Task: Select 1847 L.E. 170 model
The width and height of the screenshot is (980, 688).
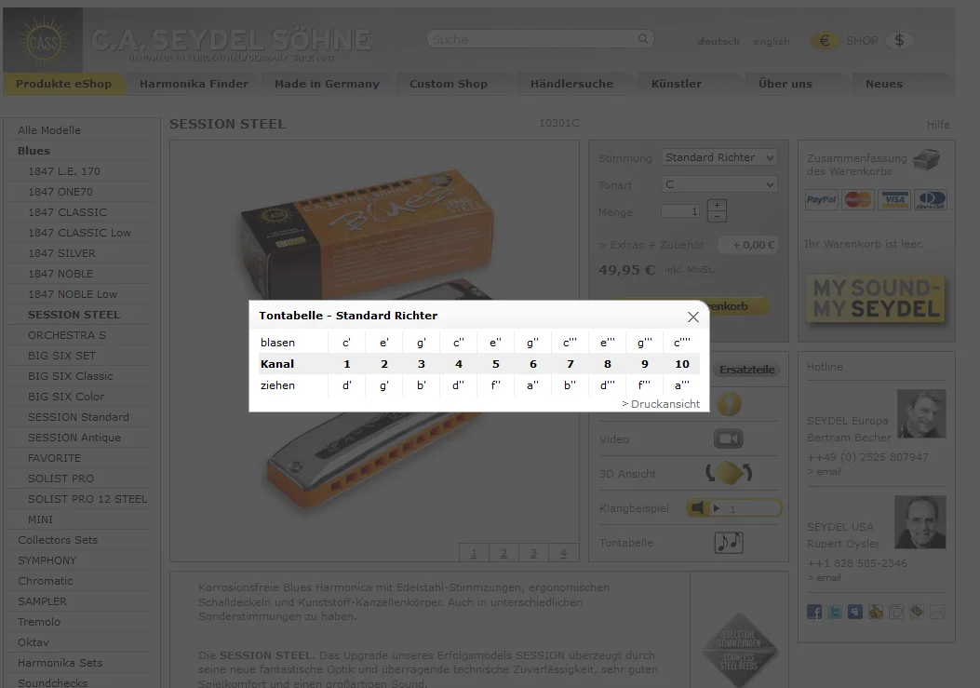Action: coord(63,171)
